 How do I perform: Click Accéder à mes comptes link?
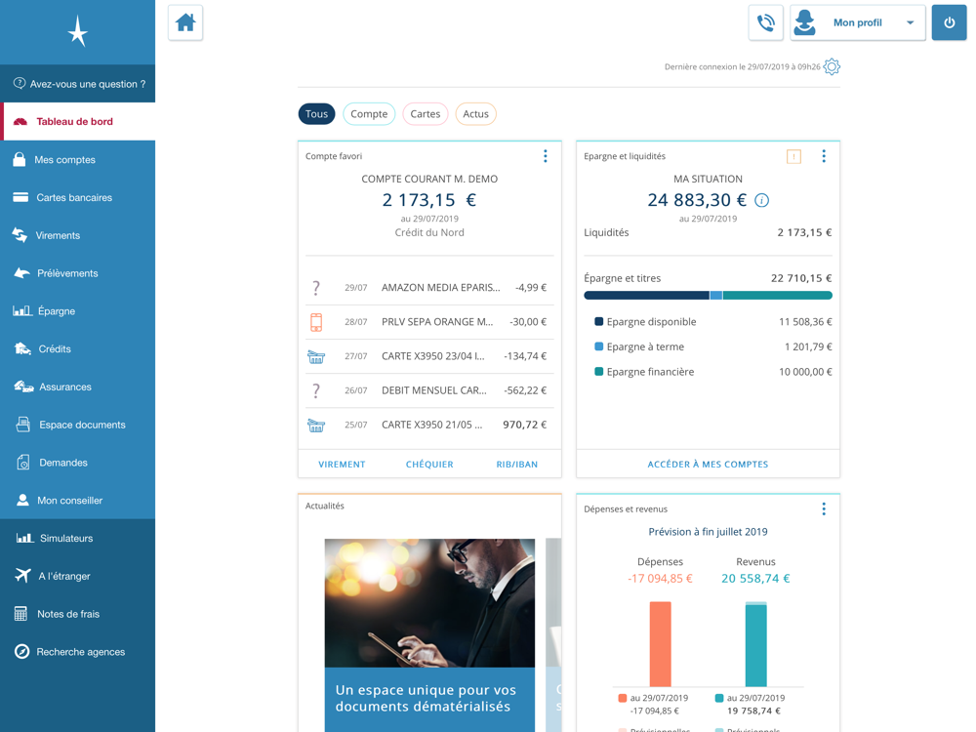point(708,465)
